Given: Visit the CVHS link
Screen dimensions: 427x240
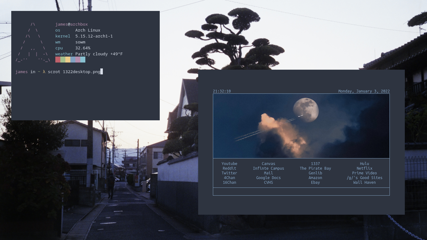Looking at the screenshot, I should point(268,182).
